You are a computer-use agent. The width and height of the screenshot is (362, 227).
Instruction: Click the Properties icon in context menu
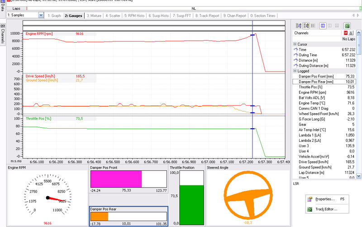pos(310,199)
